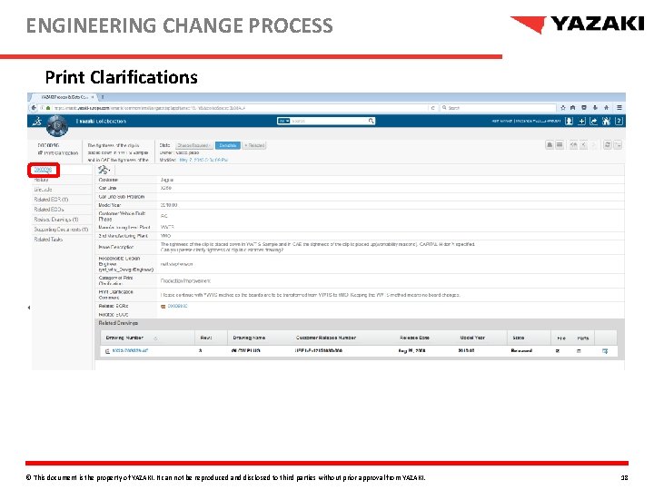Click the Production Improvement category value
654x490 pixels.
coord(185,280)
